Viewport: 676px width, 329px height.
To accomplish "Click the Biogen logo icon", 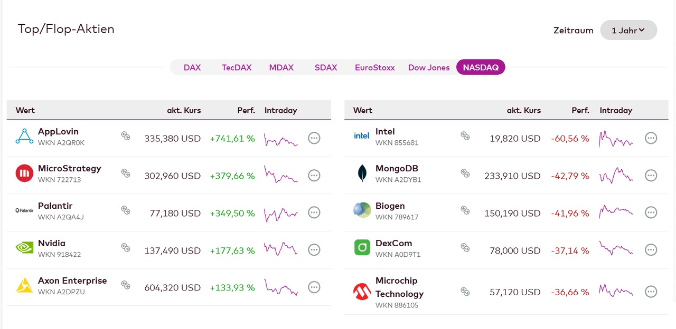I will pyautogui.click(x=362, y=210).
